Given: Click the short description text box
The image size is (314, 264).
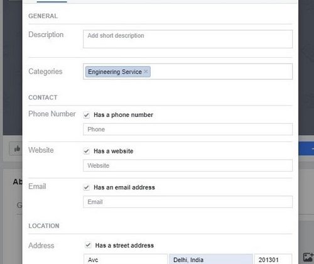Looking at the screenshot, I should click(x=188, y=39).
